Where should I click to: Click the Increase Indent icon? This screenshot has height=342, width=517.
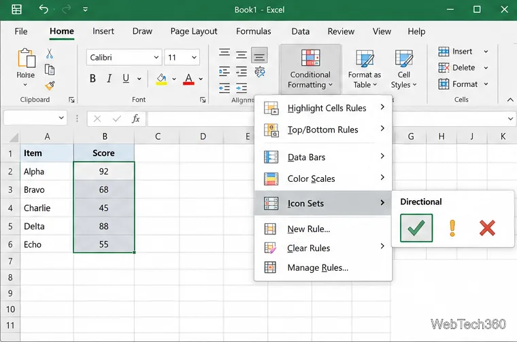(241, 88)
